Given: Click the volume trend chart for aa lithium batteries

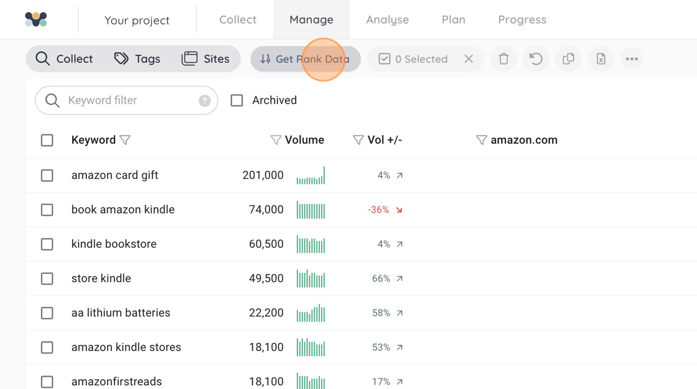Looking at the screenshot, I should pos(311,313).
